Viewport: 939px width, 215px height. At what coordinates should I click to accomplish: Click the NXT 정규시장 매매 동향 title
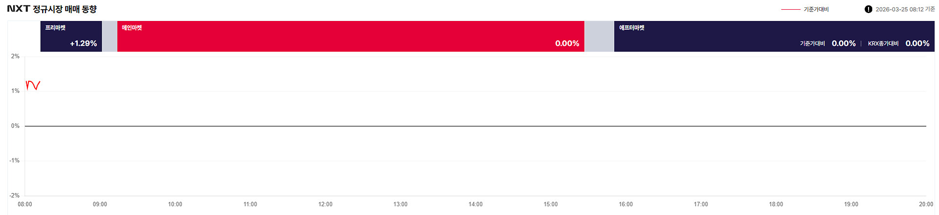pyautogui.click(x=52, y=9)
